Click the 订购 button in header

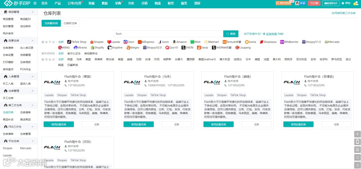pyautogui.click(x=314, y=3)
